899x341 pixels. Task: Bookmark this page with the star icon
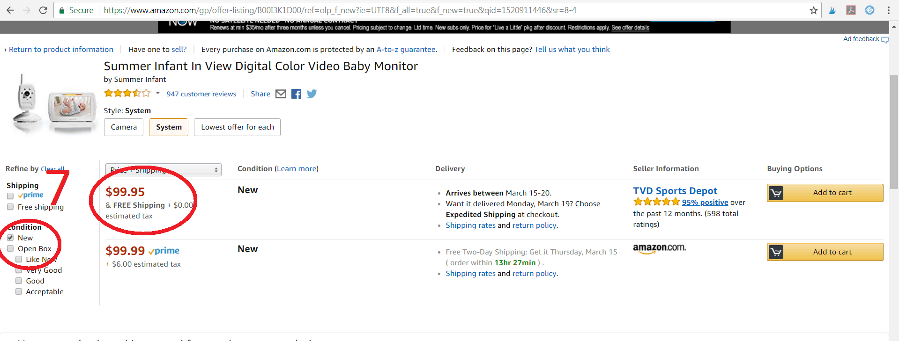pos(814,9)
